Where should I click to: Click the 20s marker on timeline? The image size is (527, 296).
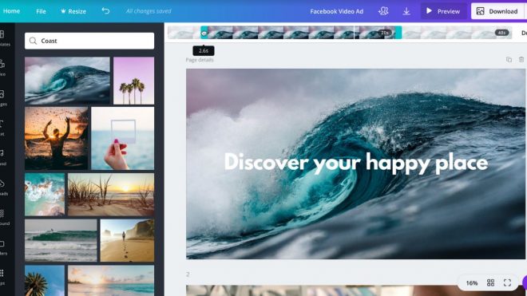[x=385, y=33]
